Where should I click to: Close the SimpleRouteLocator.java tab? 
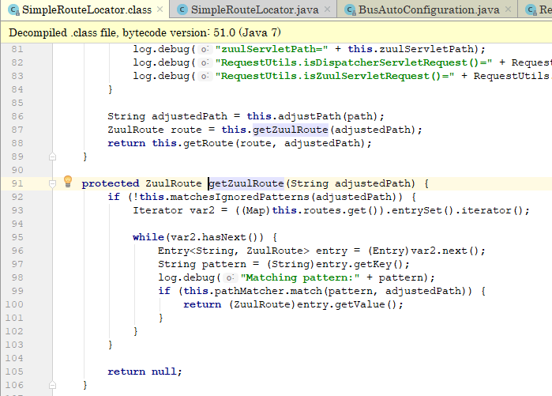click(328, 9)
